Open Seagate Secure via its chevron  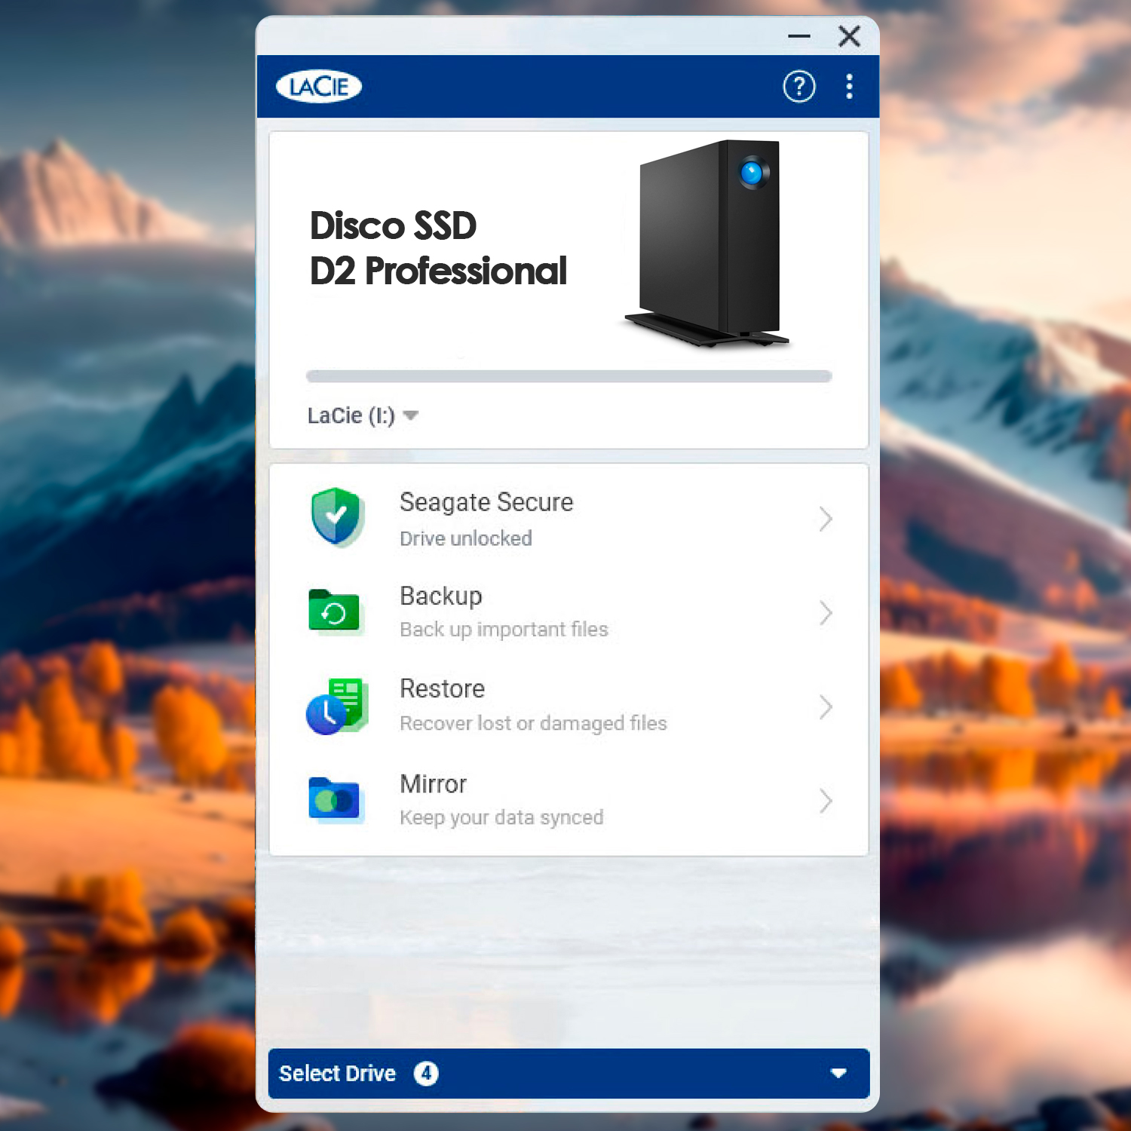[826, 519]
